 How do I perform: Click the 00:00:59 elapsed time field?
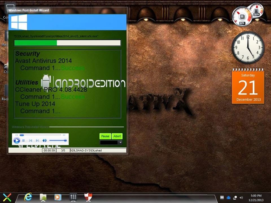click(x=49, y=150)
